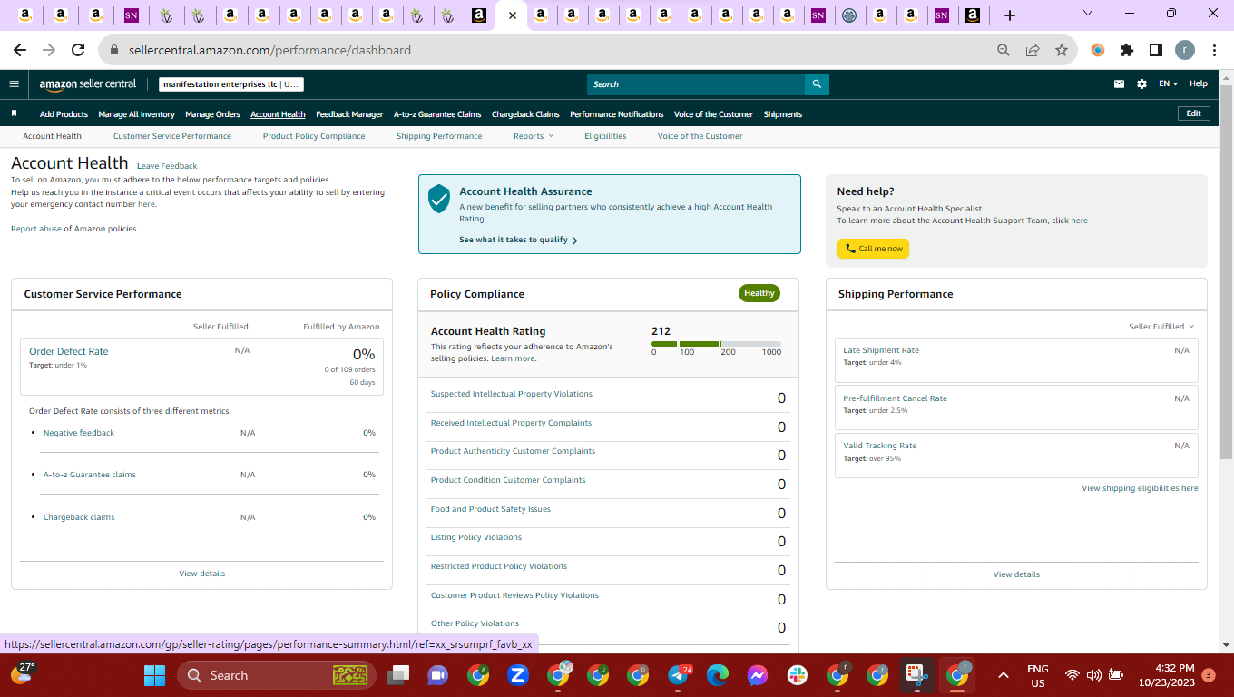
Task: Click the yellow Call me now button
Action: 873,249
